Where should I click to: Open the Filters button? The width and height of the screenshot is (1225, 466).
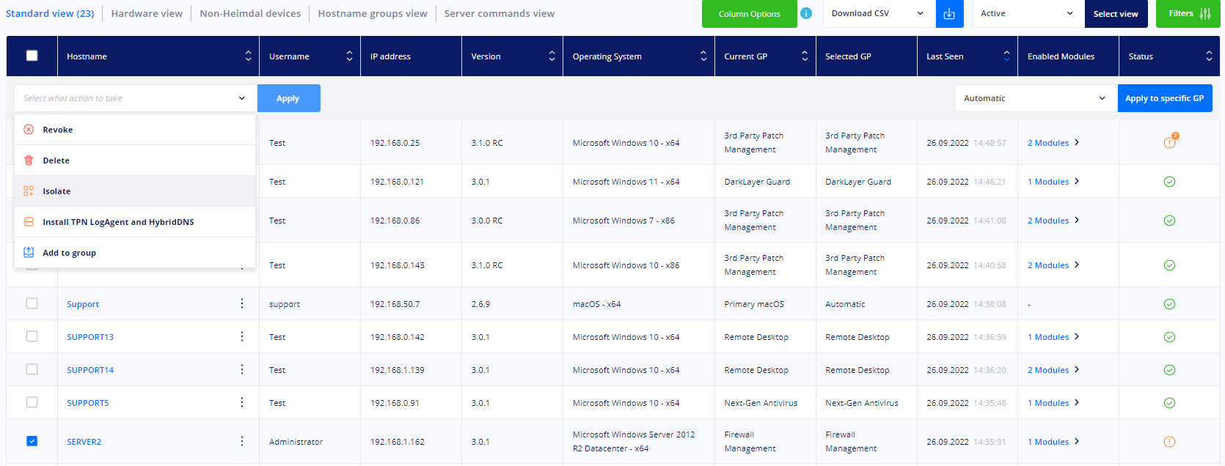[1188, 14]
